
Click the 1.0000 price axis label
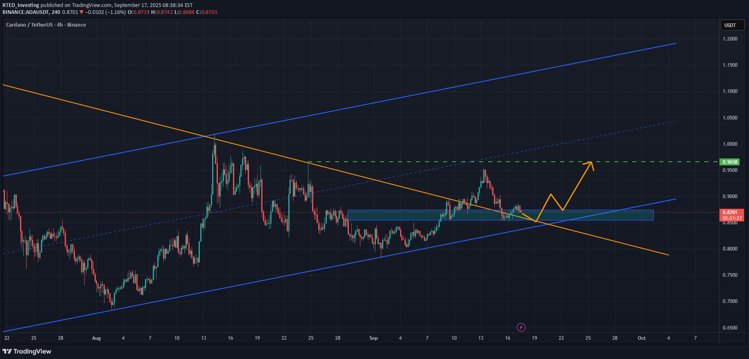[730, 144]
